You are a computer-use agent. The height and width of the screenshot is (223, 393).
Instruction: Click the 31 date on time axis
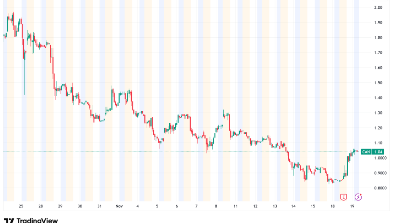100,206
